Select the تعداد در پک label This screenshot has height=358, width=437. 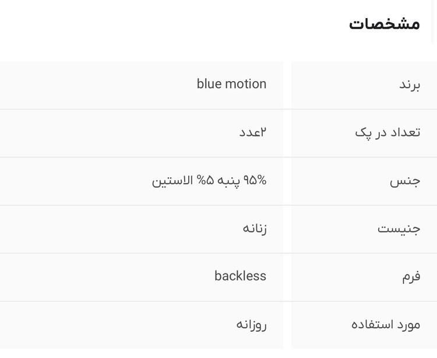[387, 132]
